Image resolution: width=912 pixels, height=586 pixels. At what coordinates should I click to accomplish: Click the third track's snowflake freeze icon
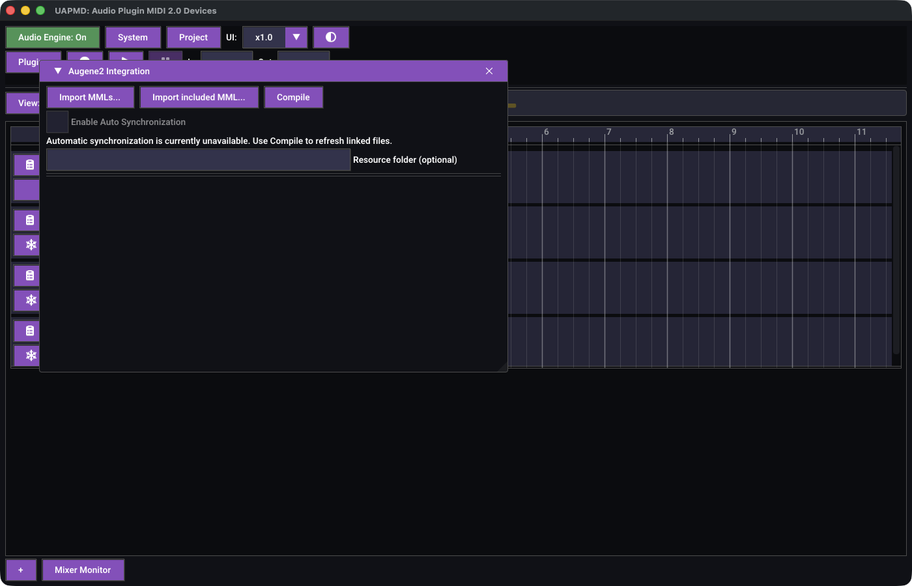(31, 300)
